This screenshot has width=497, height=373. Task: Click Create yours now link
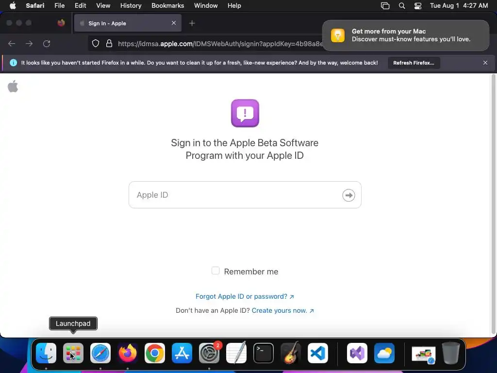click(283, 310)
